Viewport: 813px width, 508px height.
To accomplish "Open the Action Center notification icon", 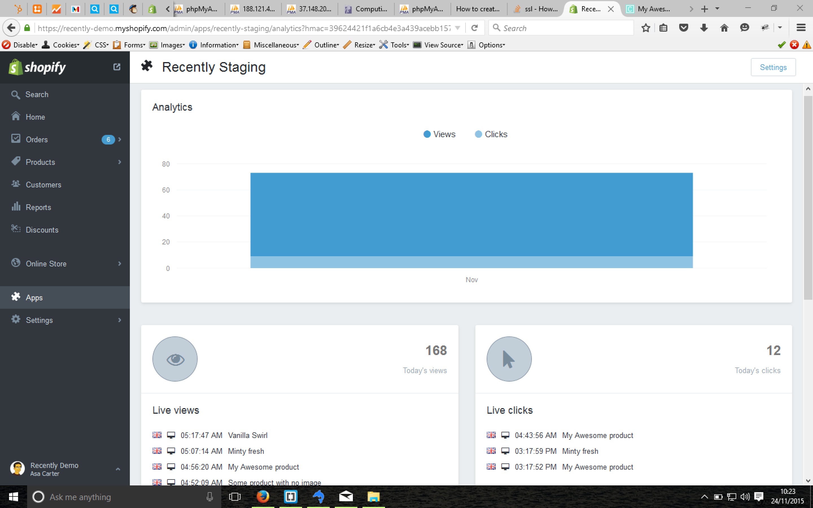I will pyautogui.click(x=759, y=497).
